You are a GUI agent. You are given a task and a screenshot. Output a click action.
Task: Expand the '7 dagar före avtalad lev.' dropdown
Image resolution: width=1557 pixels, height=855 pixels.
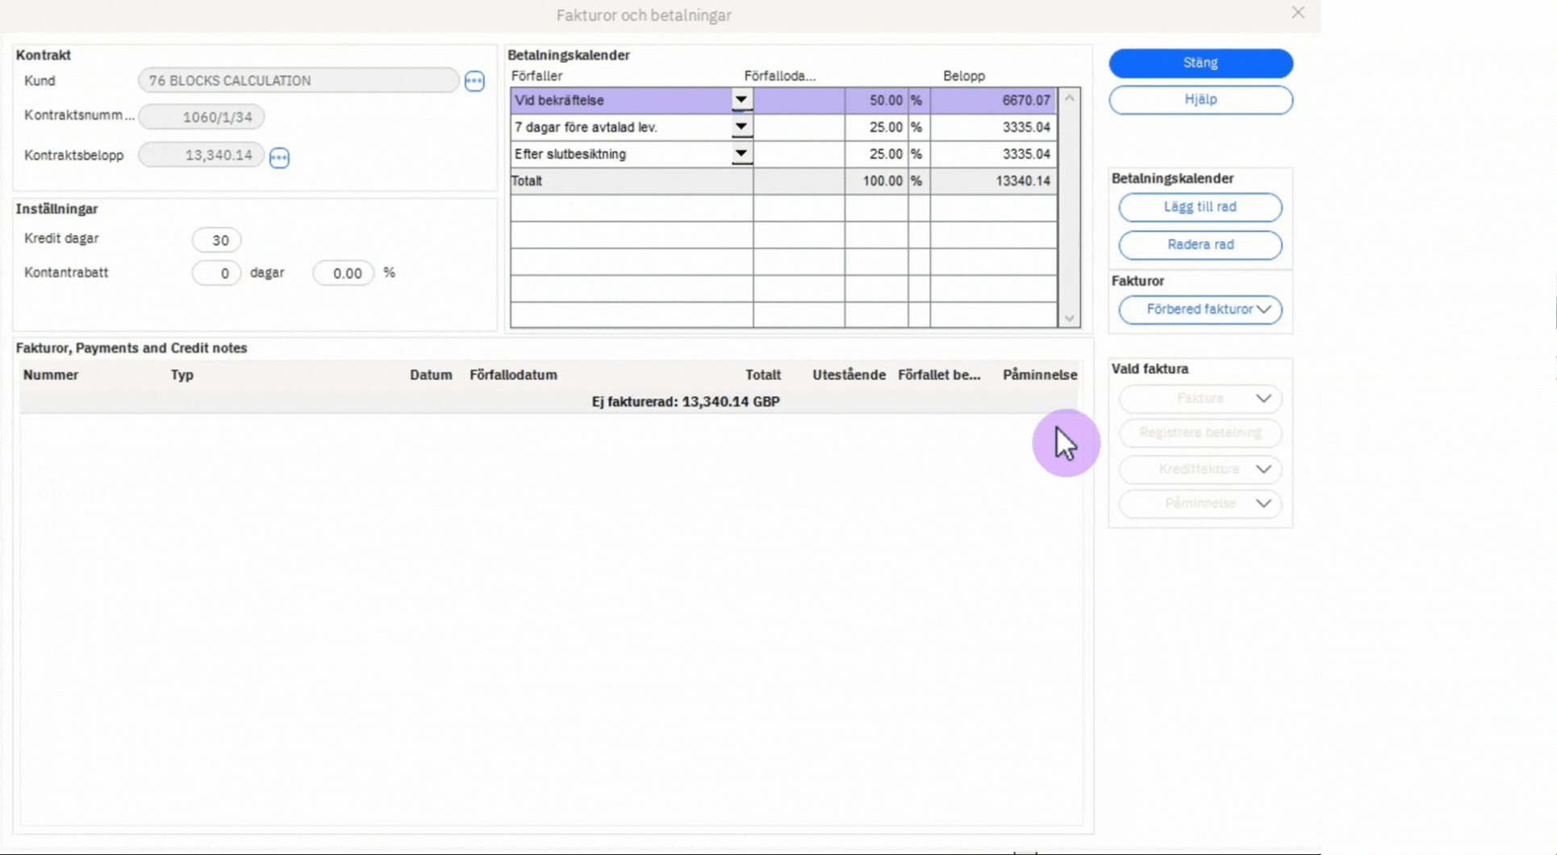[x=741, y=127]
